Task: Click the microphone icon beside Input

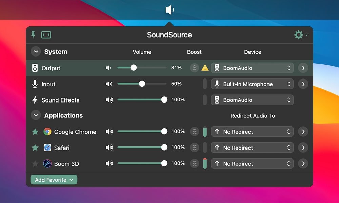Action: [x=35, y=84]
